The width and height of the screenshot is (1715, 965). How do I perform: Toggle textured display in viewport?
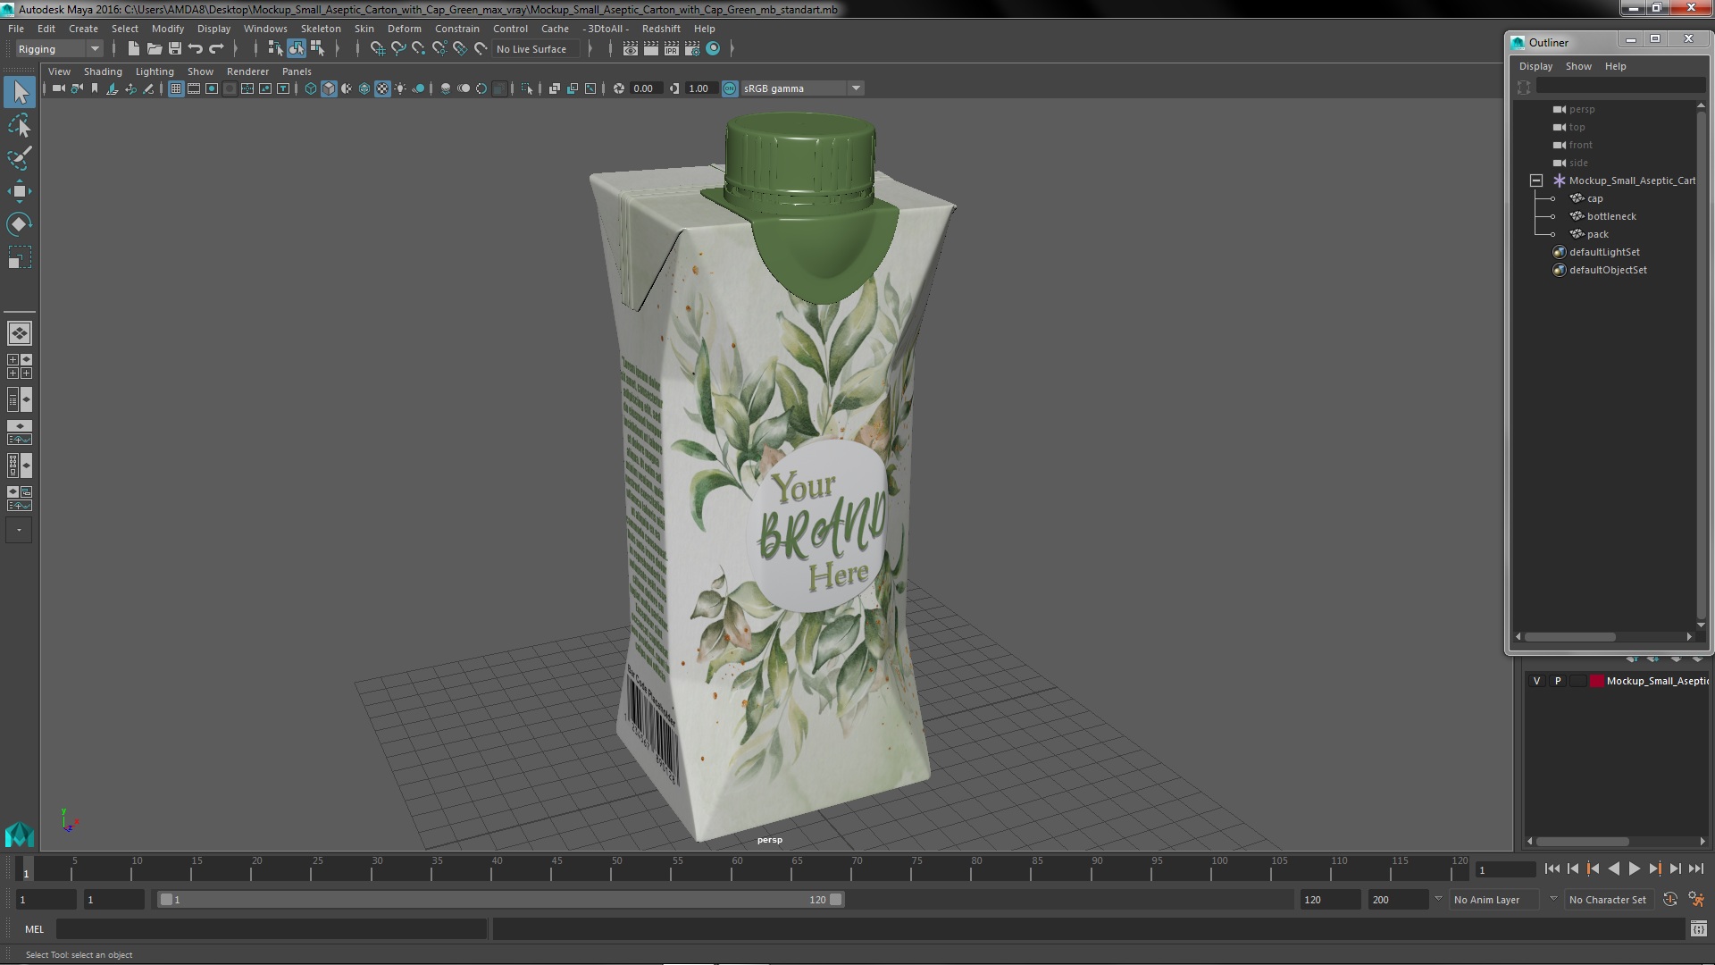(x=382, y=88)
